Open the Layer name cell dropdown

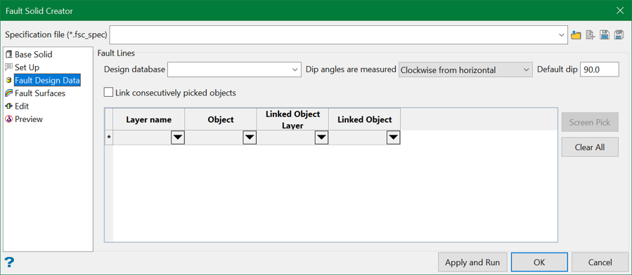(178, 138)
